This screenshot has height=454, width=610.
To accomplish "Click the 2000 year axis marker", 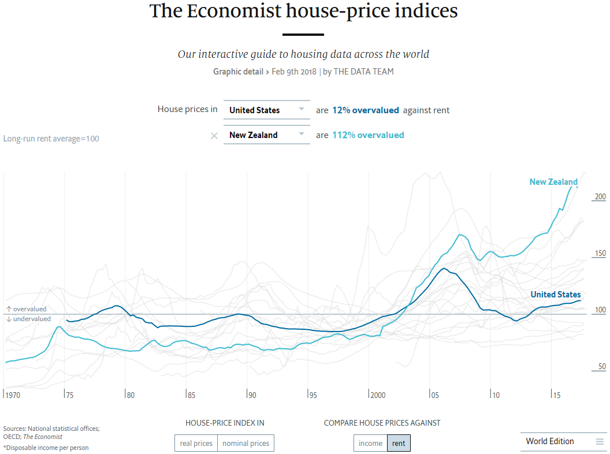I will click(379, 395).
